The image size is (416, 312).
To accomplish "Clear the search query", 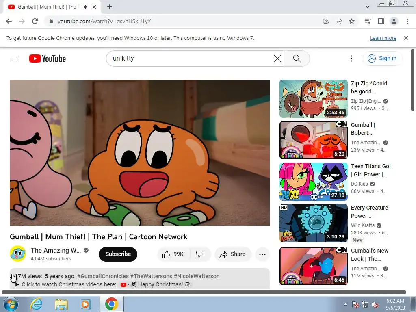I will coord(277,58).
